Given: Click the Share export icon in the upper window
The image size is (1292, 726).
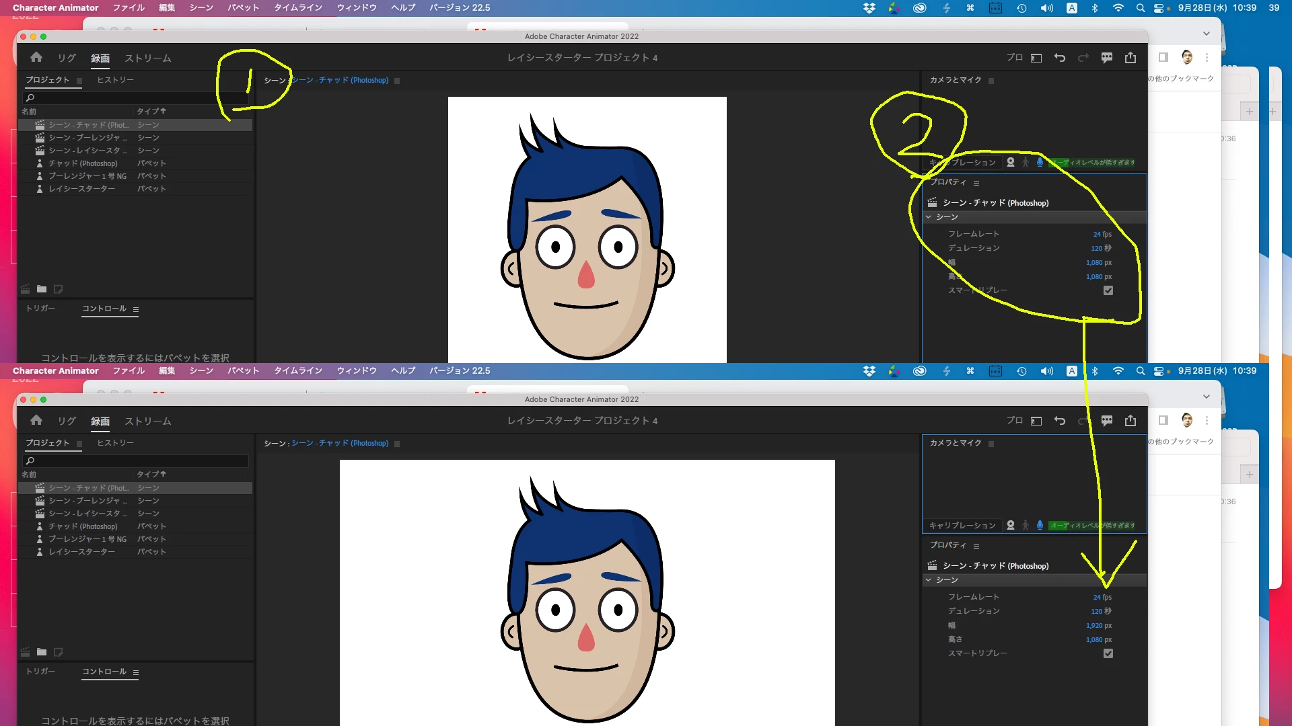Looking at the screenshot, I should pos(1130,58).
